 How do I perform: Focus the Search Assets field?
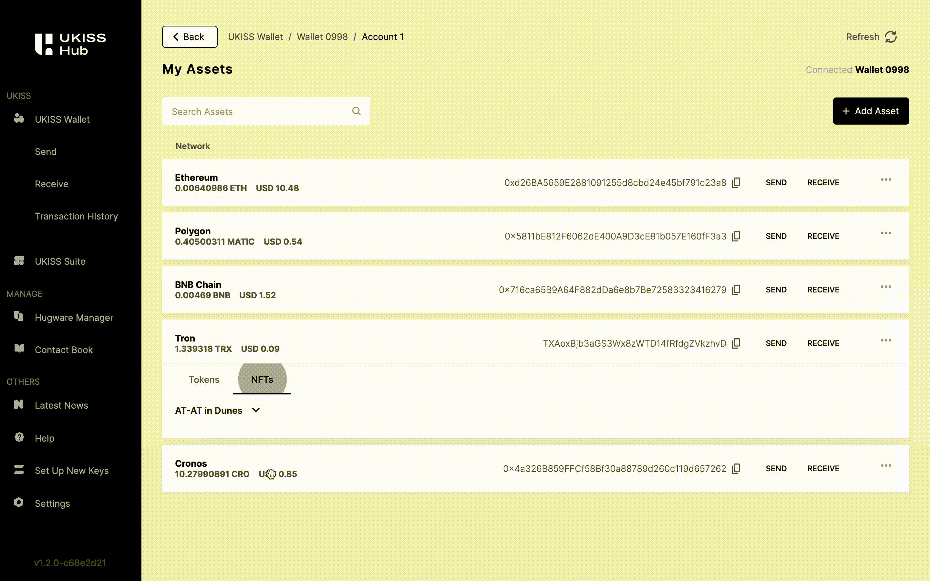[x=266, y=111]
